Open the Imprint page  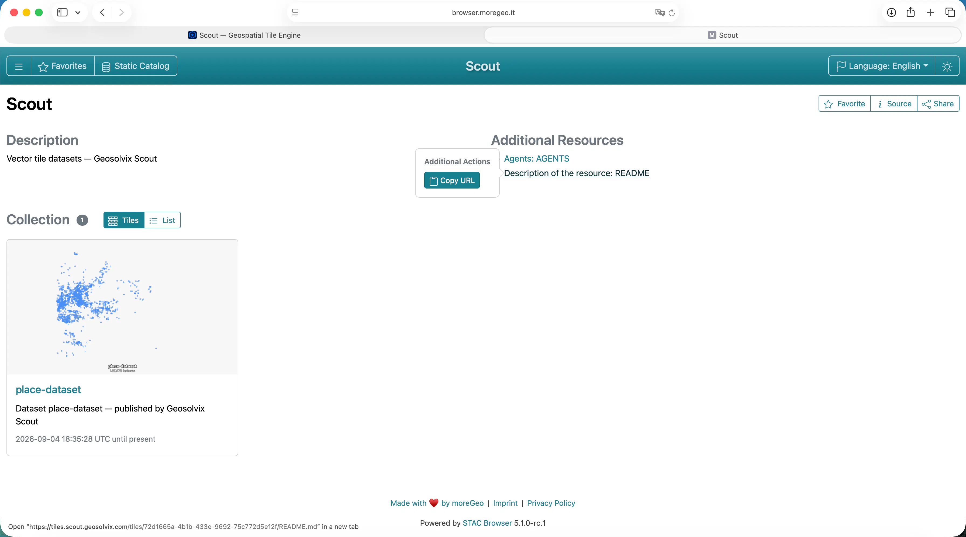tap(505, 503)
